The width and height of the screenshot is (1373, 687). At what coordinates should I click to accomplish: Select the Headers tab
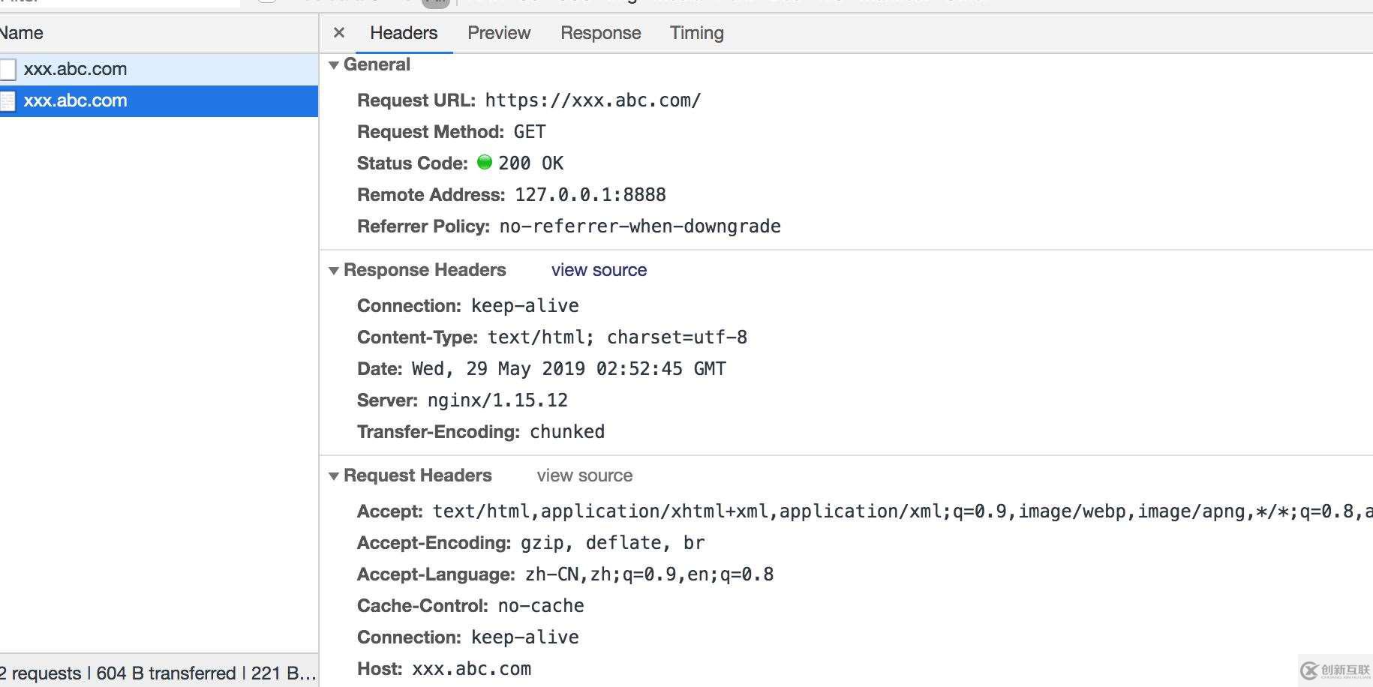[404, 33]
